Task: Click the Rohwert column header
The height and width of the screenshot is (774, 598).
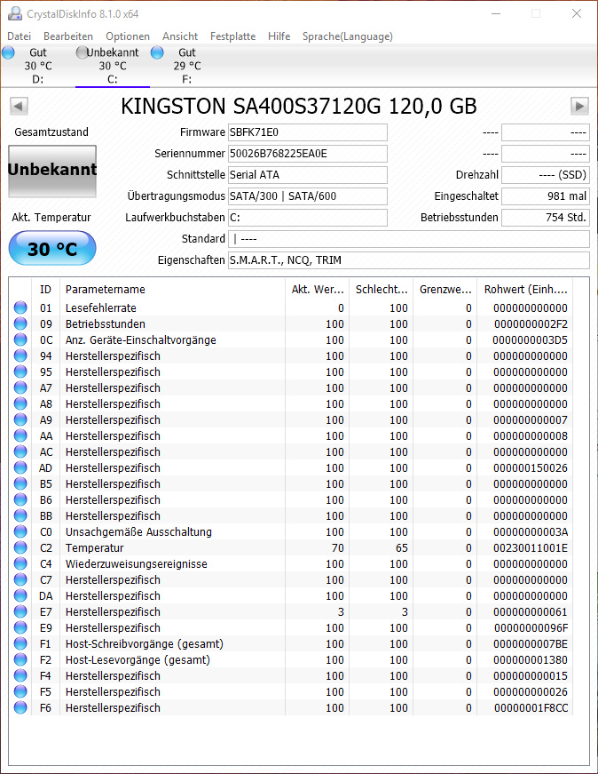Action: point(525,290)
